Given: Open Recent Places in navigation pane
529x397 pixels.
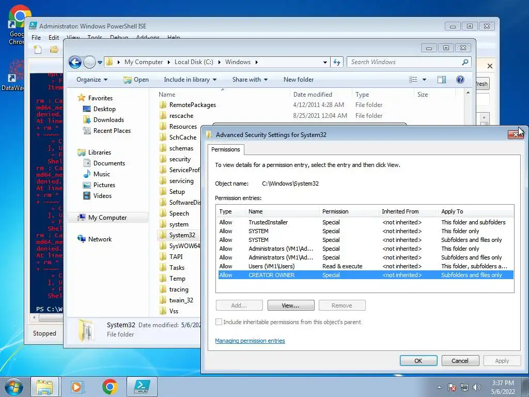Looking at the screenshot, I should click(x=112, y=131).
